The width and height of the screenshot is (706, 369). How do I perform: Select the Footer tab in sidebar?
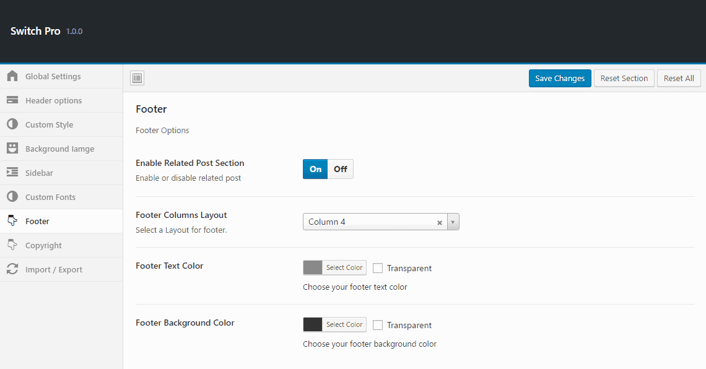click(x=37, y=221)
